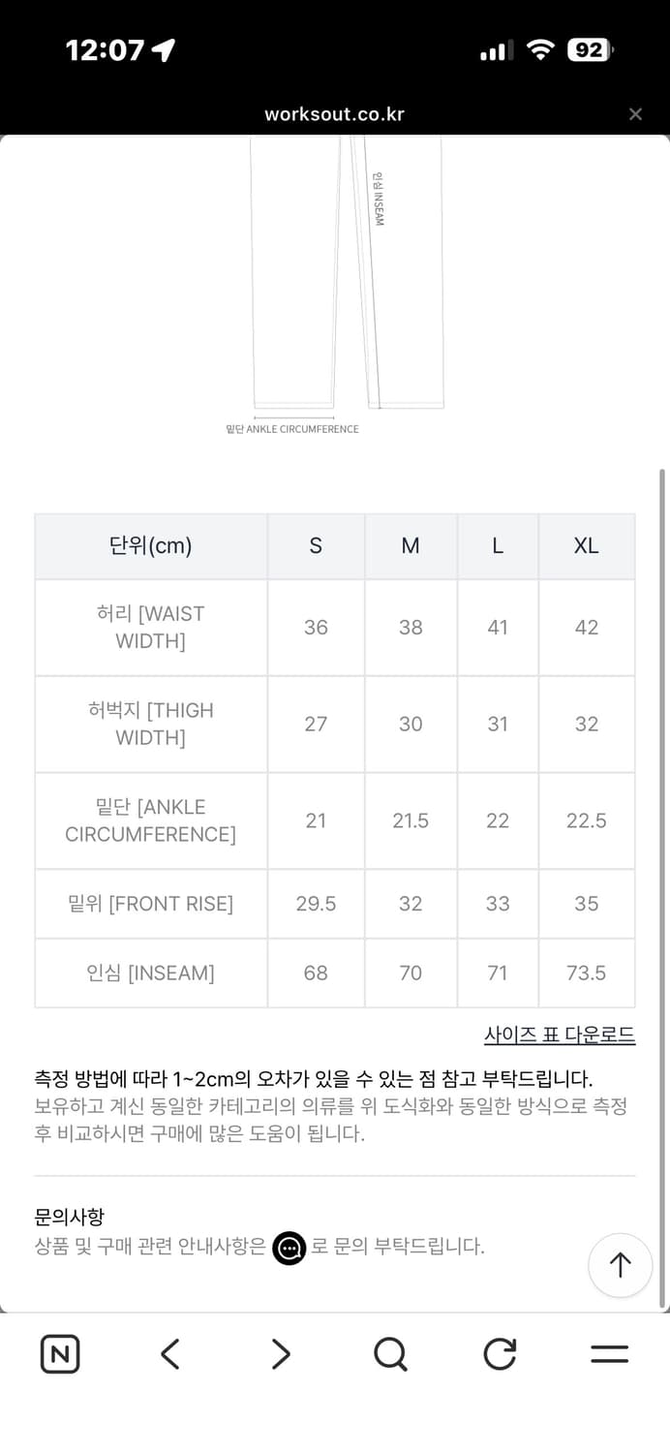Open search with the magnifier icon
The width and height of the screenshot is (670, 1453).
[x=389, y=1354]
